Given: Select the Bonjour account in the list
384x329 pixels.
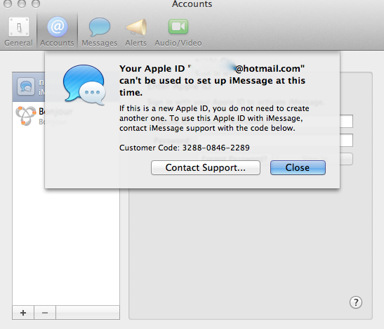Looking at the screenshot, I should coord(29,116).
